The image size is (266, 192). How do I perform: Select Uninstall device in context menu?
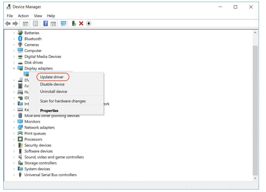[53, 91]
